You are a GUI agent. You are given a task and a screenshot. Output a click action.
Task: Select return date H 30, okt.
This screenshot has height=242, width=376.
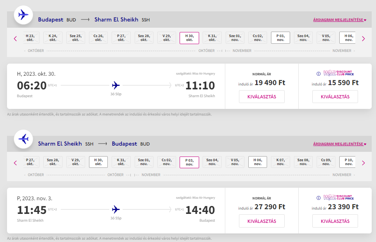point(98,162)
